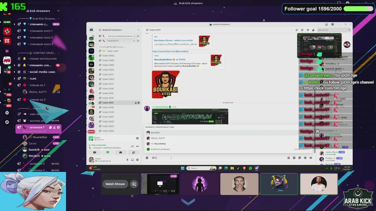Collapse participant tiles with chevron down

coord(188,201)
